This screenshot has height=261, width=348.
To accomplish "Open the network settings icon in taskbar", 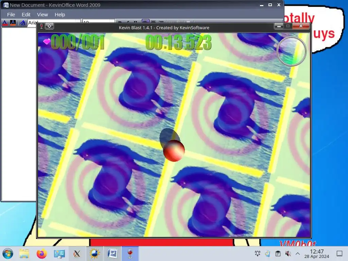I will click(x=59, y=254).
